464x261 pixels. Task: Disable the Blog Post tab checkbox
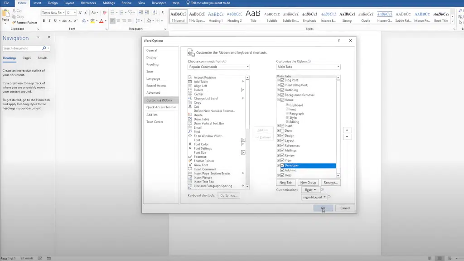click(x=282, y=80)
